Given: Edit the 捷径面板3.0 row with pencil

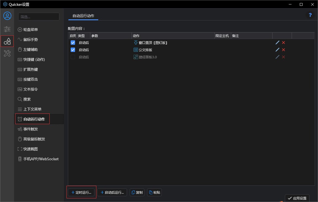Looking at the screenshot, I should (x=277, y=57).
